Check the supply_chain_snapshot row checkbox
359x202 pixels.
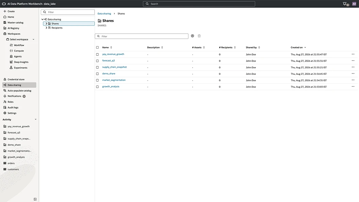click(x=97, y=67)
